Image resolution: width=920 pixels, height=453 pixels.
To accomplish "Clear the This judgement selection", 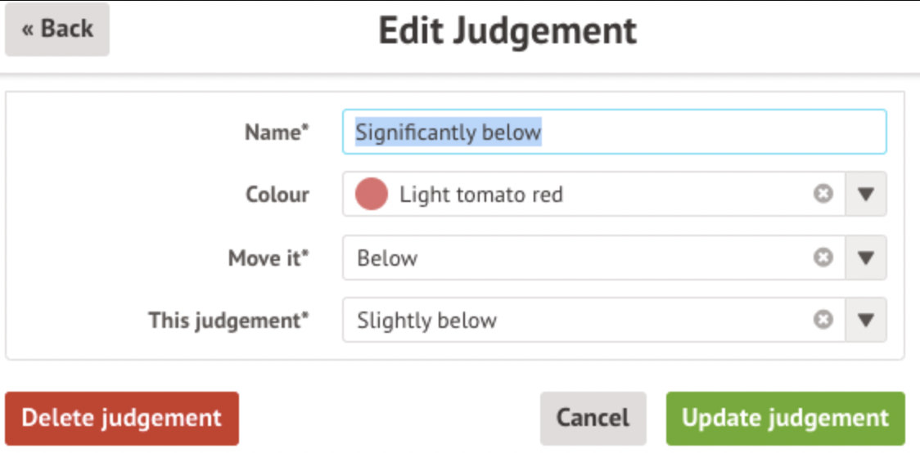I will 823,320.
